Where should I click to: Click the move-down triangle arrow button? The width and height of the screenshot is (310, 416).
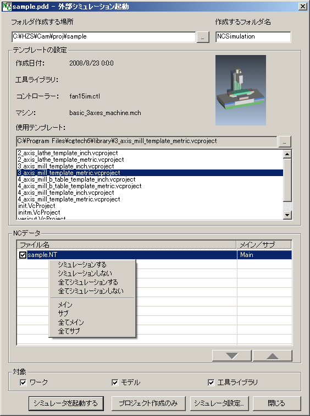(x=232, y=356)
